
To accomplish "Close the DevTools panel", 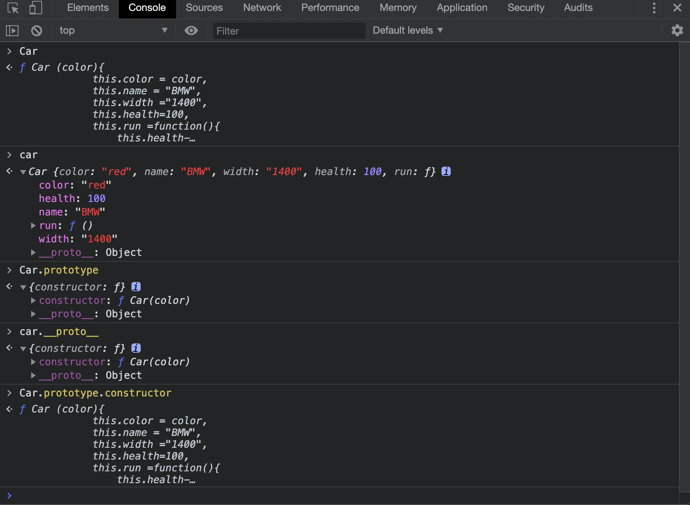I will coord(677,8).
